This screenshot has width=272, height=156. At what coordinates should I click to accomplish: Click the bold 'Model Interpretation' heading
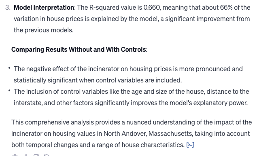[x=44, y=7]
